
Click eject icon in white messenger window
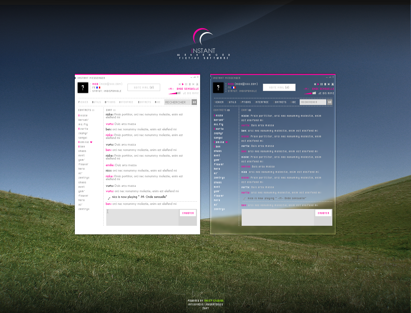point(197,84)
